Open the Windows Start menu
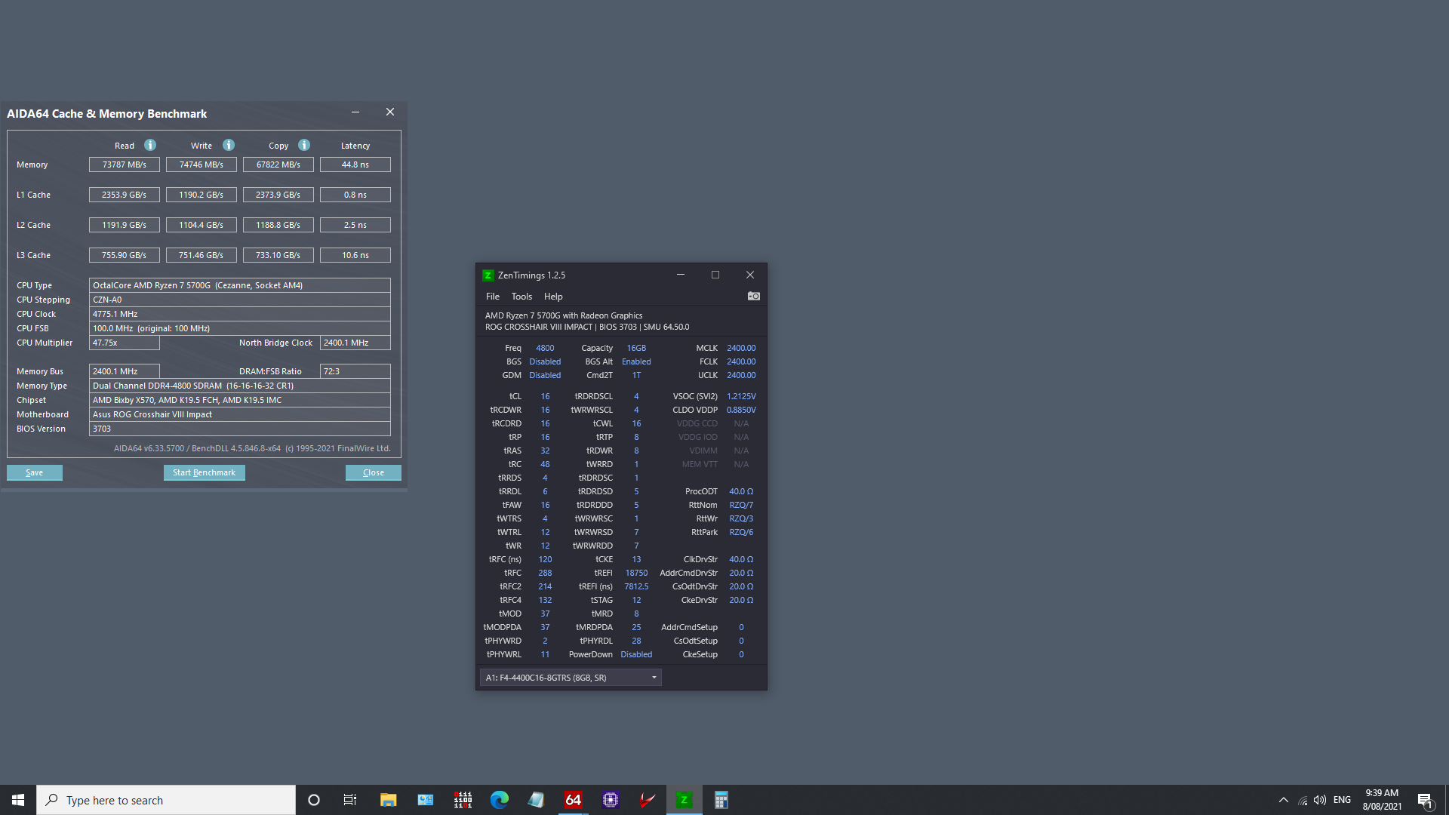Image resolution: width=1449 pixels, height=815 pixels. (x=18, y=800)
